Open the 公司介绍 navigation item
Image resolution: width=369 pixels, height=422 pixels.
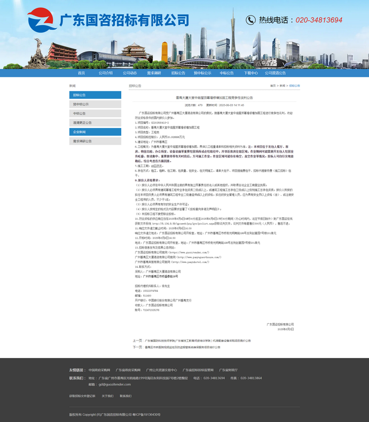point(106,73)
